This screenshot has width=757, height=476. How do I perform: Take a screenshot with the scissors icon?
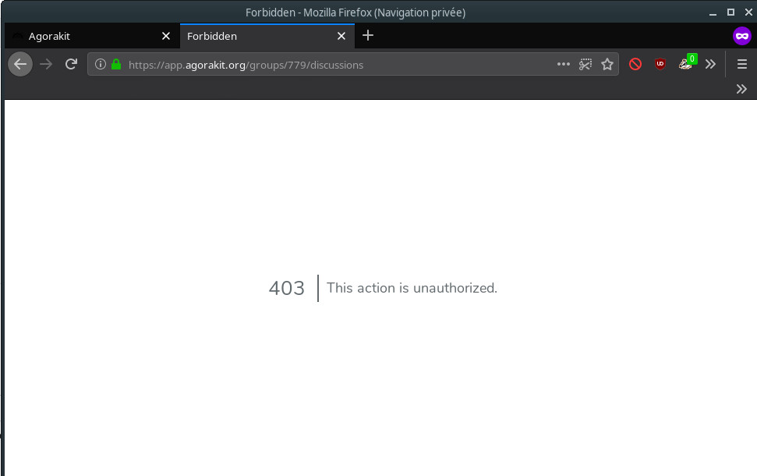pos(585,65)
